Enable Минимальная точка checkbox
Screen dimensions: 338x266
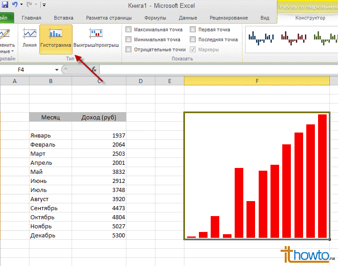[x=128, y=39]
